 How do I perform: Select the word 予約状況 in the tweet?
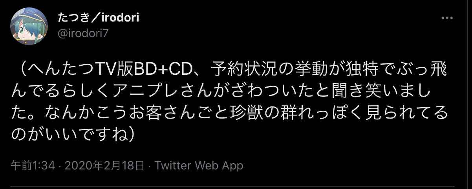point(240,71)
